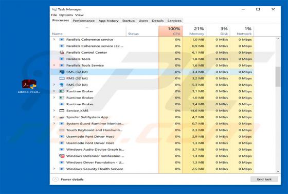
Task: Select the Runtime Broker 3,4 MB row
Action: click(x=152, y=104)
